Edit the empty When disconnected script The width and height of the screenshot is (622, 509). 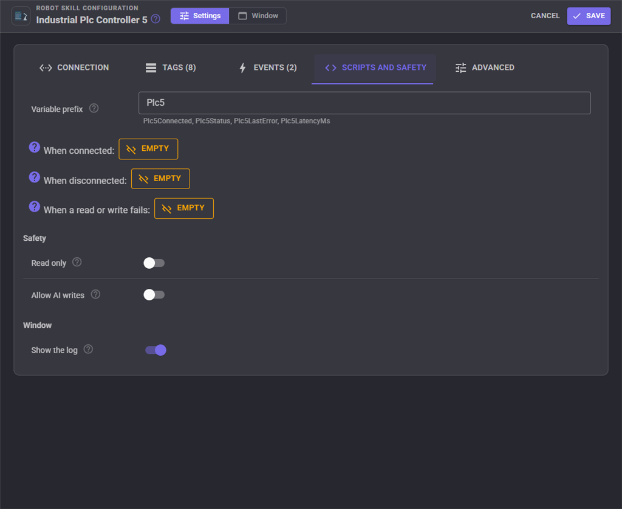point(160,179)
